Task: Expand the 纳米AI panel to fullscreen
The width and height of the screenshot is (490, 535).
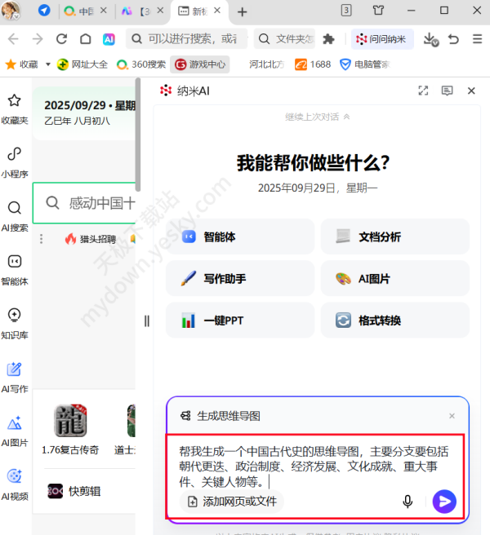Action: click(423, 91)
